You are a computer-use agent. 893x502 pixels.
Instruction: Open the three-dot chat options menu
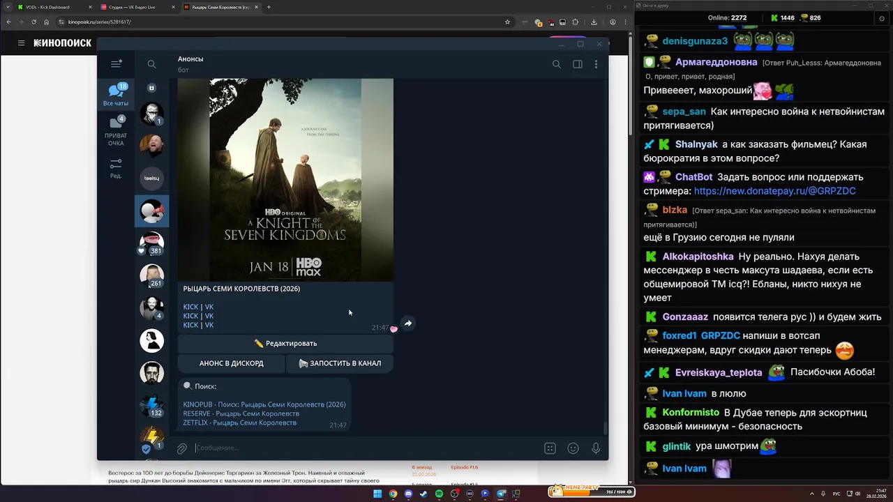tap(596, 64)
